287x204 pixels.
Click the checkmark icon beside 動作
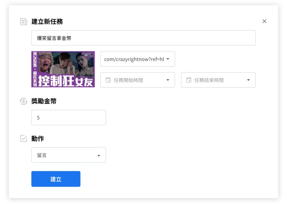pos(24,138)
